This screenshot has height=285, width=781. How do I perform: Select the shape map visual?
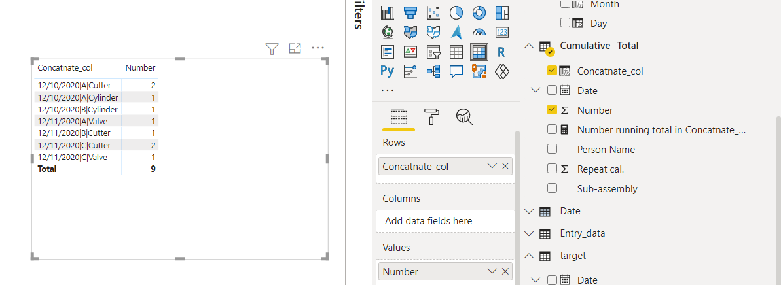[433, 32]
